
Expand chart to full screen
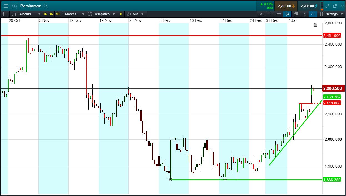click(x=327, y=6)
